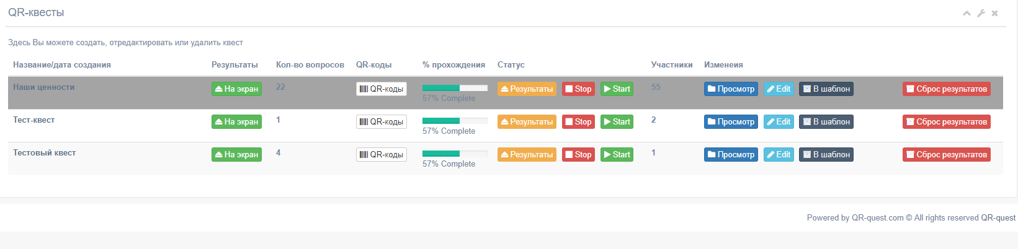The height and width of the screenshot is (249, 1018).
Task: Click the Тестовый квест quest name
Action: click(x=45, y=153)
